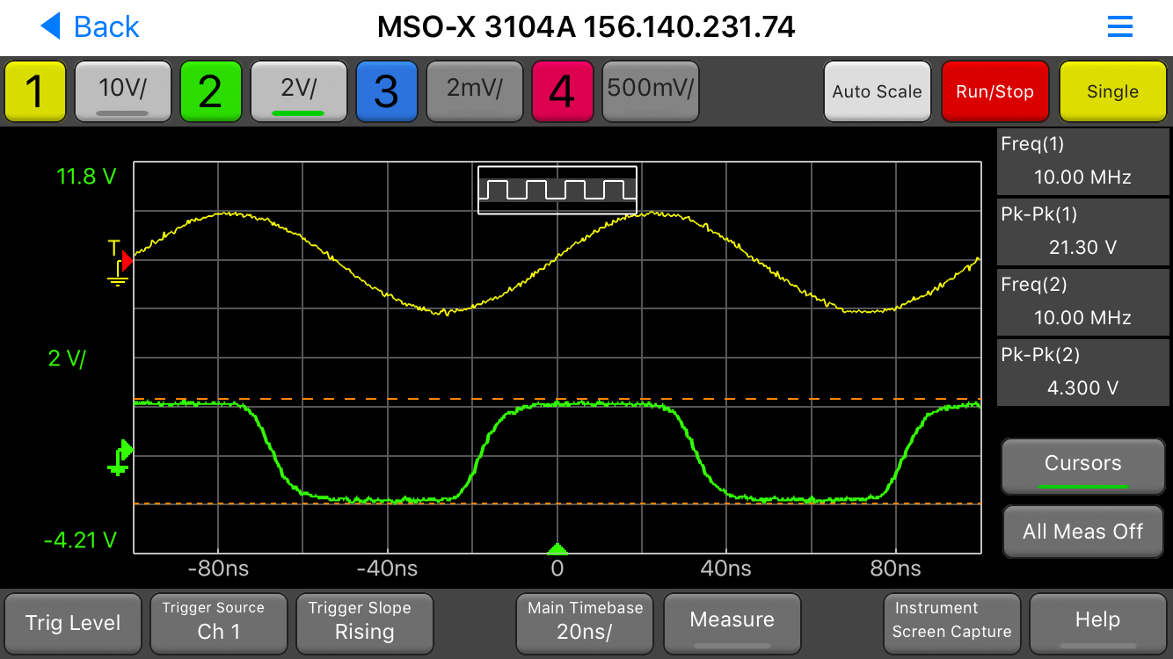Click All Meas Off button
The image size is (1173, 659).
click(1082, 532)
